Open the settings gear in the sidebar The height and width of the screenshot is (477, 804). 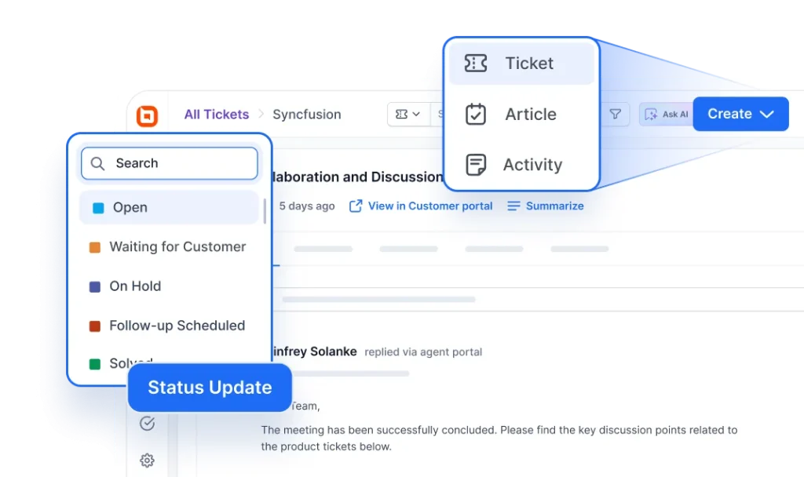pyautogui.click(x=148, y=461)
